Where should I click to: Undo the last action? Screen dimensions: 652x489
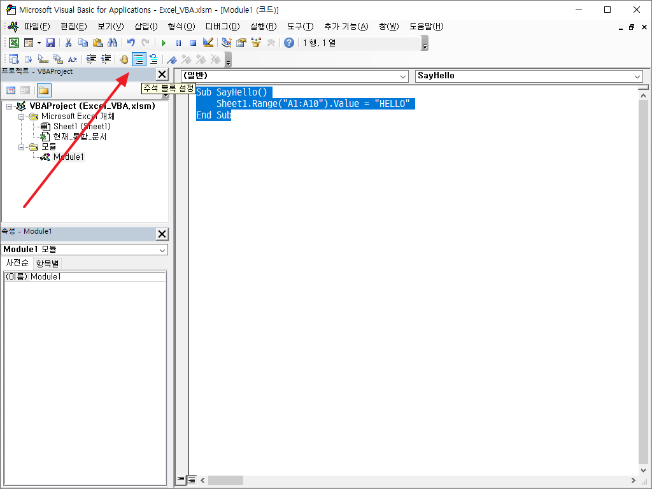(131, 43)
